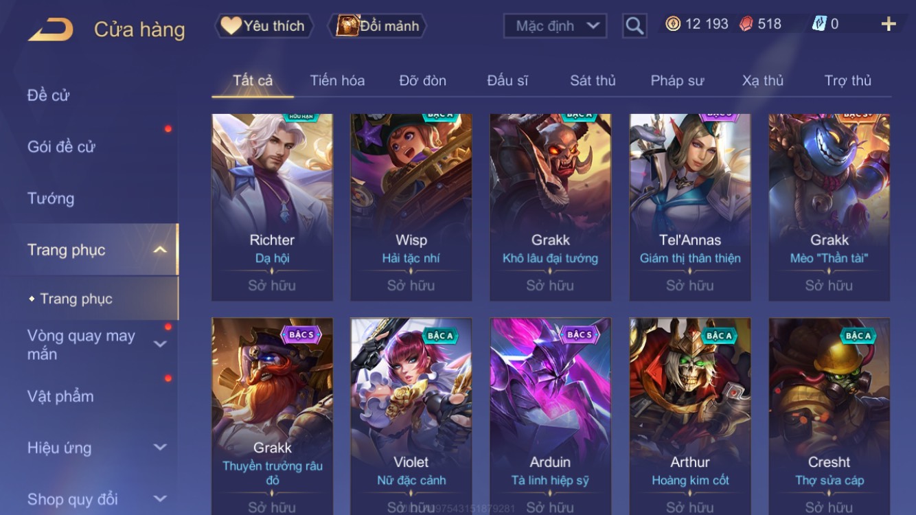
Task: Tap the red gem currency icon
Action: tap(746, 24)
